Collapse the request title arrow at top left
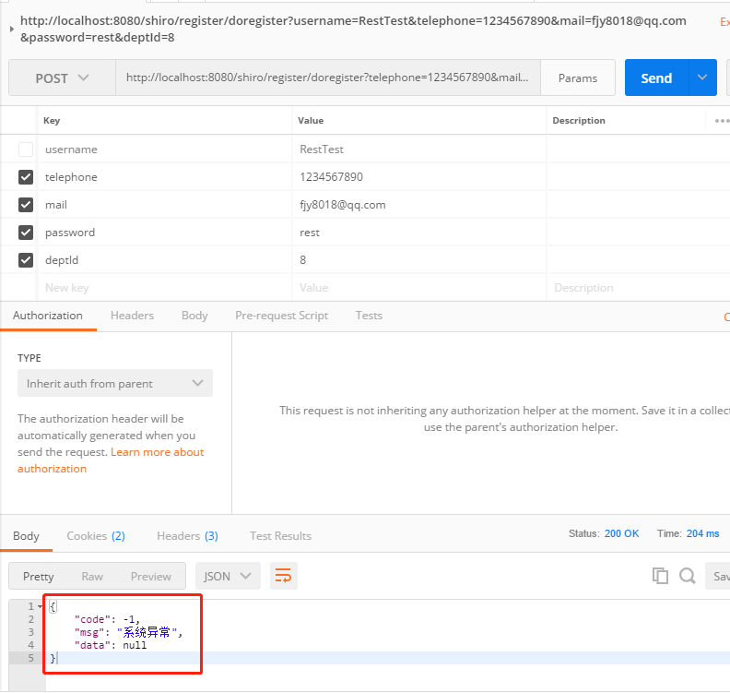The width and height of the screenshot is (730, 693). click(x=10, y=29)
